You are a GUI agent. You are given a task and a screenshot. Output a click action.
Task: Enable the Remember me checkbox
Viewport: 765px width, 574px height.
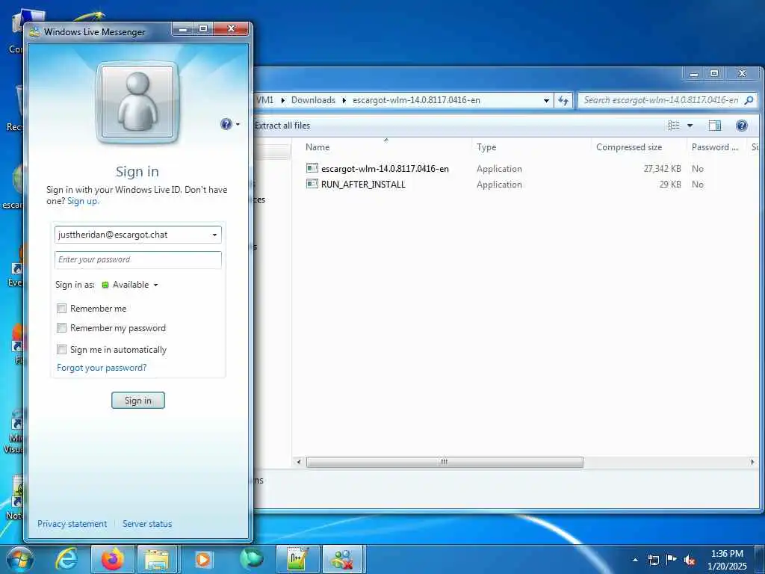[61, 309]
